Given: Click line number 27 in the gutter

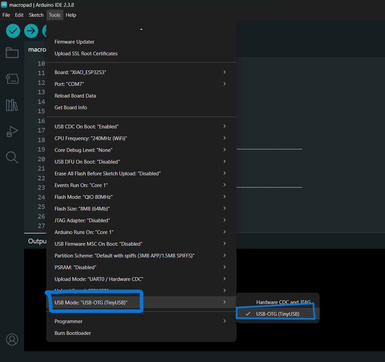Looking at the screenshot, I should click(41, 226).
